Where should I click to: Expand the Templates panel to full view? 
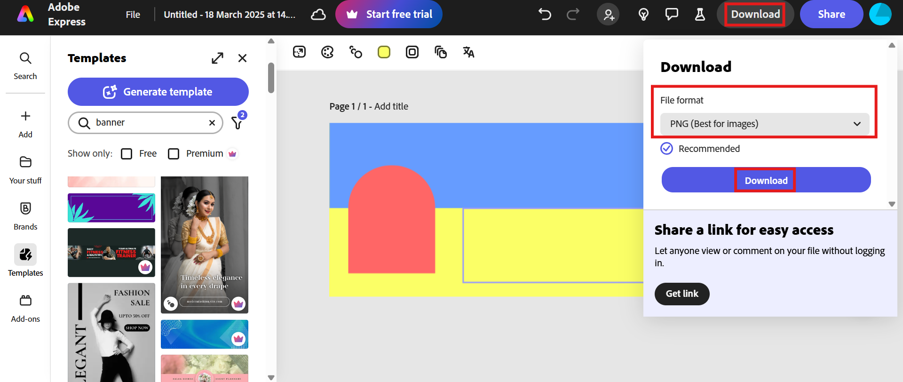[x=217, y=58]
